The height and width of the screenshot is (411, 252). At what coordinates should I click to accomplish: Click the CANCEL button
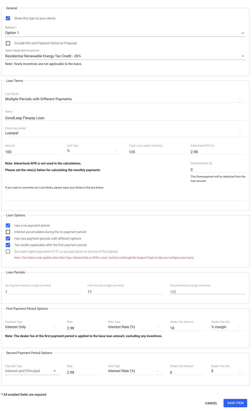(x=211, y=403)
